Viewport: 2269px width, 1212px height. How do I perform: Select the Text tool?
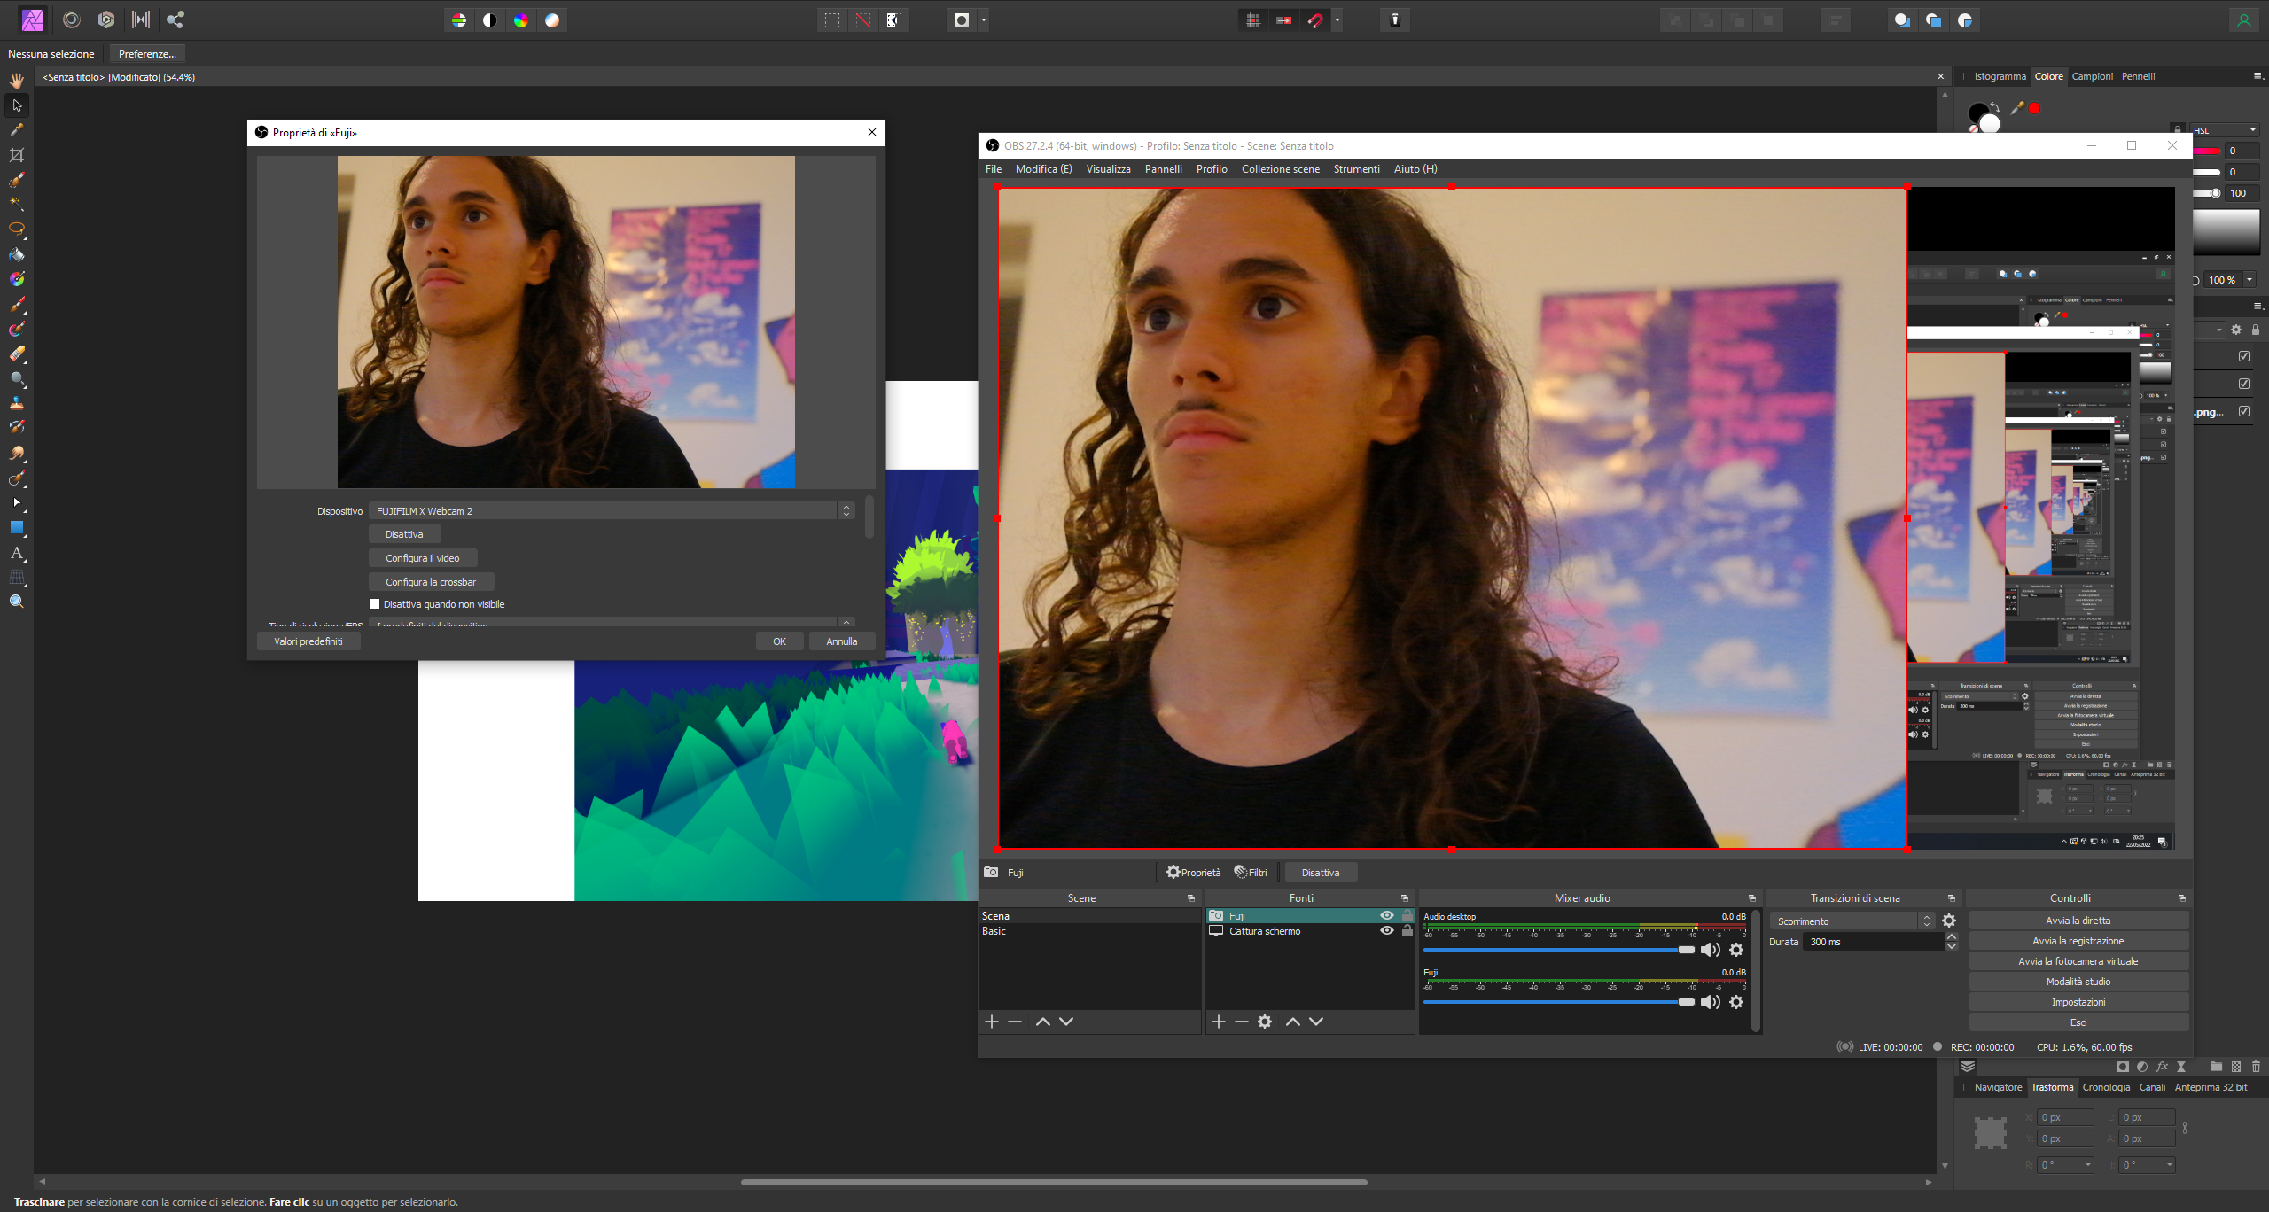point(17,553)
